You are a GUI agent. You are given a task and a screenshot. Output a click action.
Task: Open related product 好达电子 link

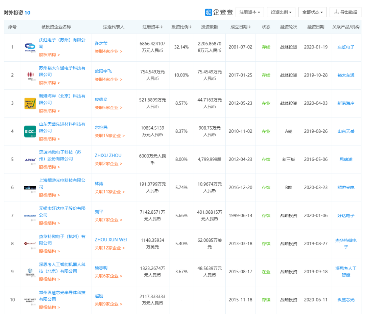(346, 216)
